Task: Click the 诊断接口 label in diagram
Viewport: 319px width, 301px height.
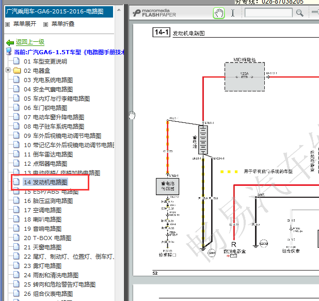Action: tap(167, 255)
